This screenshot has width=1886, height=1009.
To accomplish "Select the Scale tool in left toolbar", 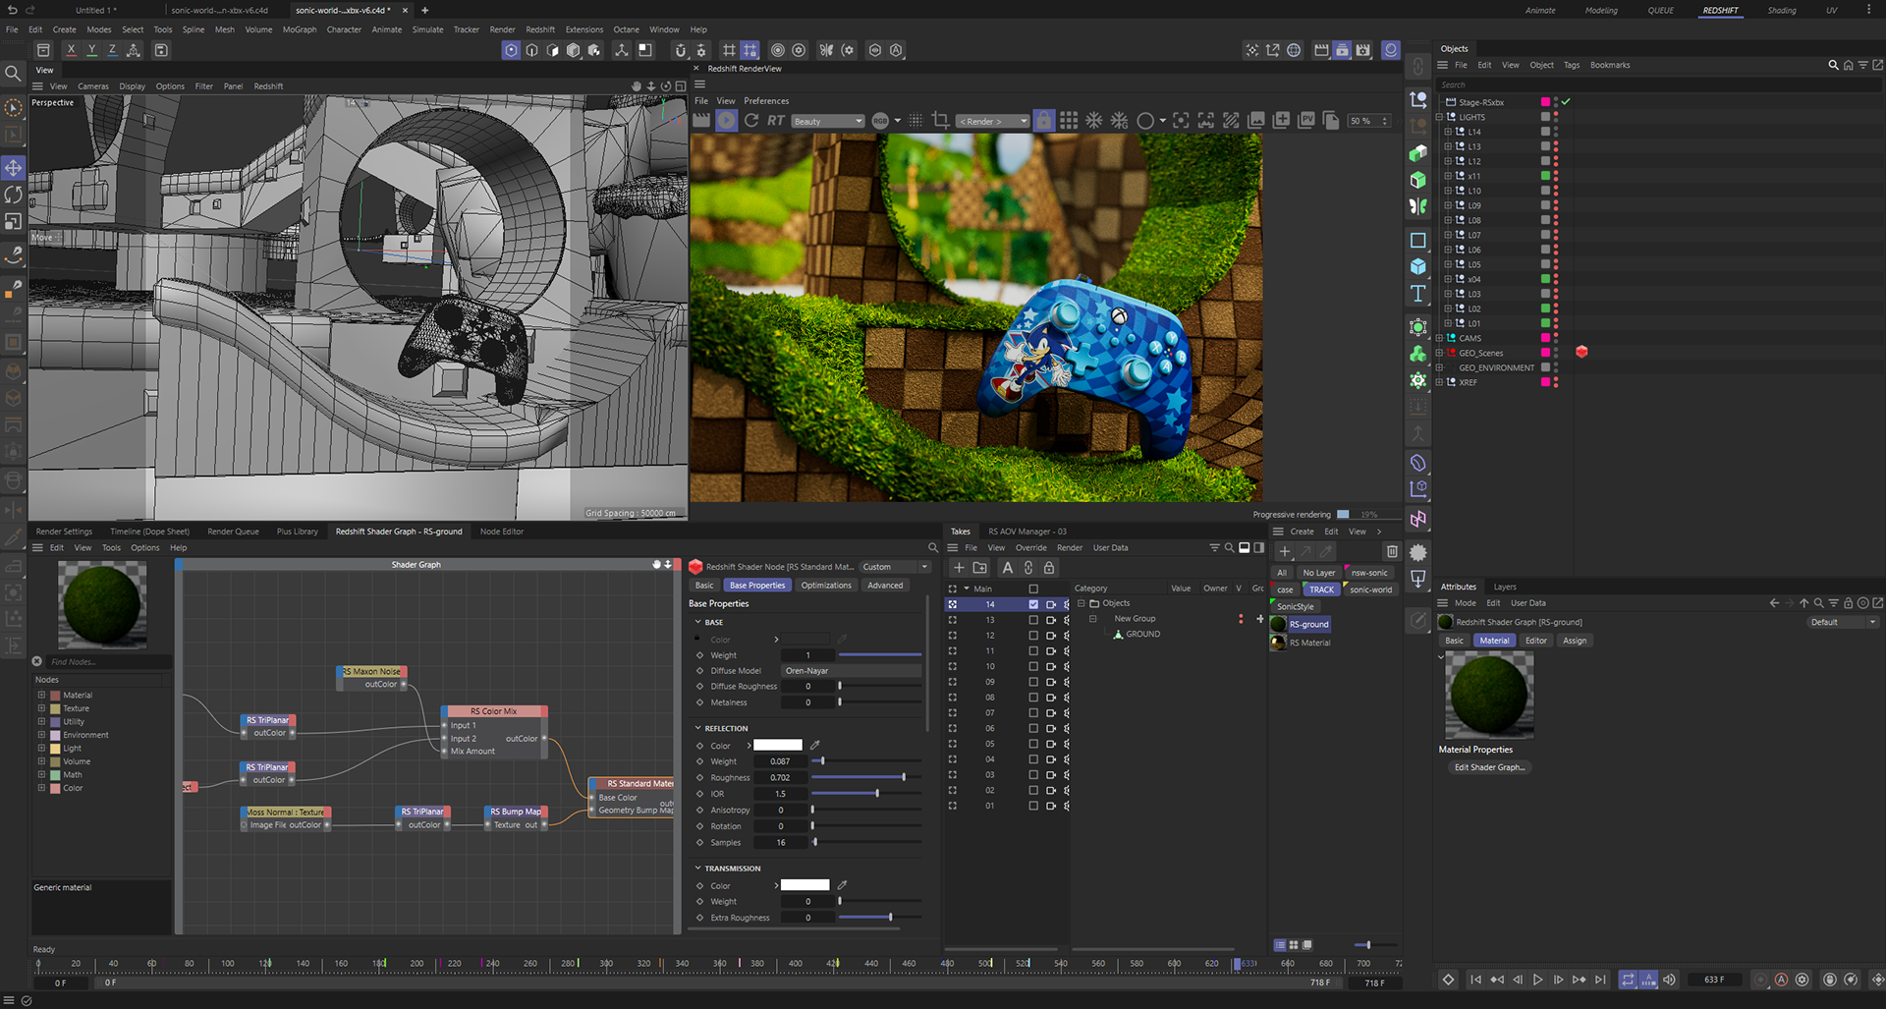I will (13, 222).
